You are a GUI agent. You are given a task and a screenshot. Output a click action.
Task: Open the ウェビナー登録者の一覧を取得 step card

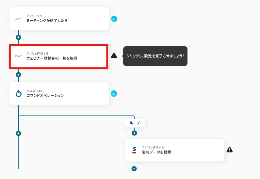click(58, 57)
